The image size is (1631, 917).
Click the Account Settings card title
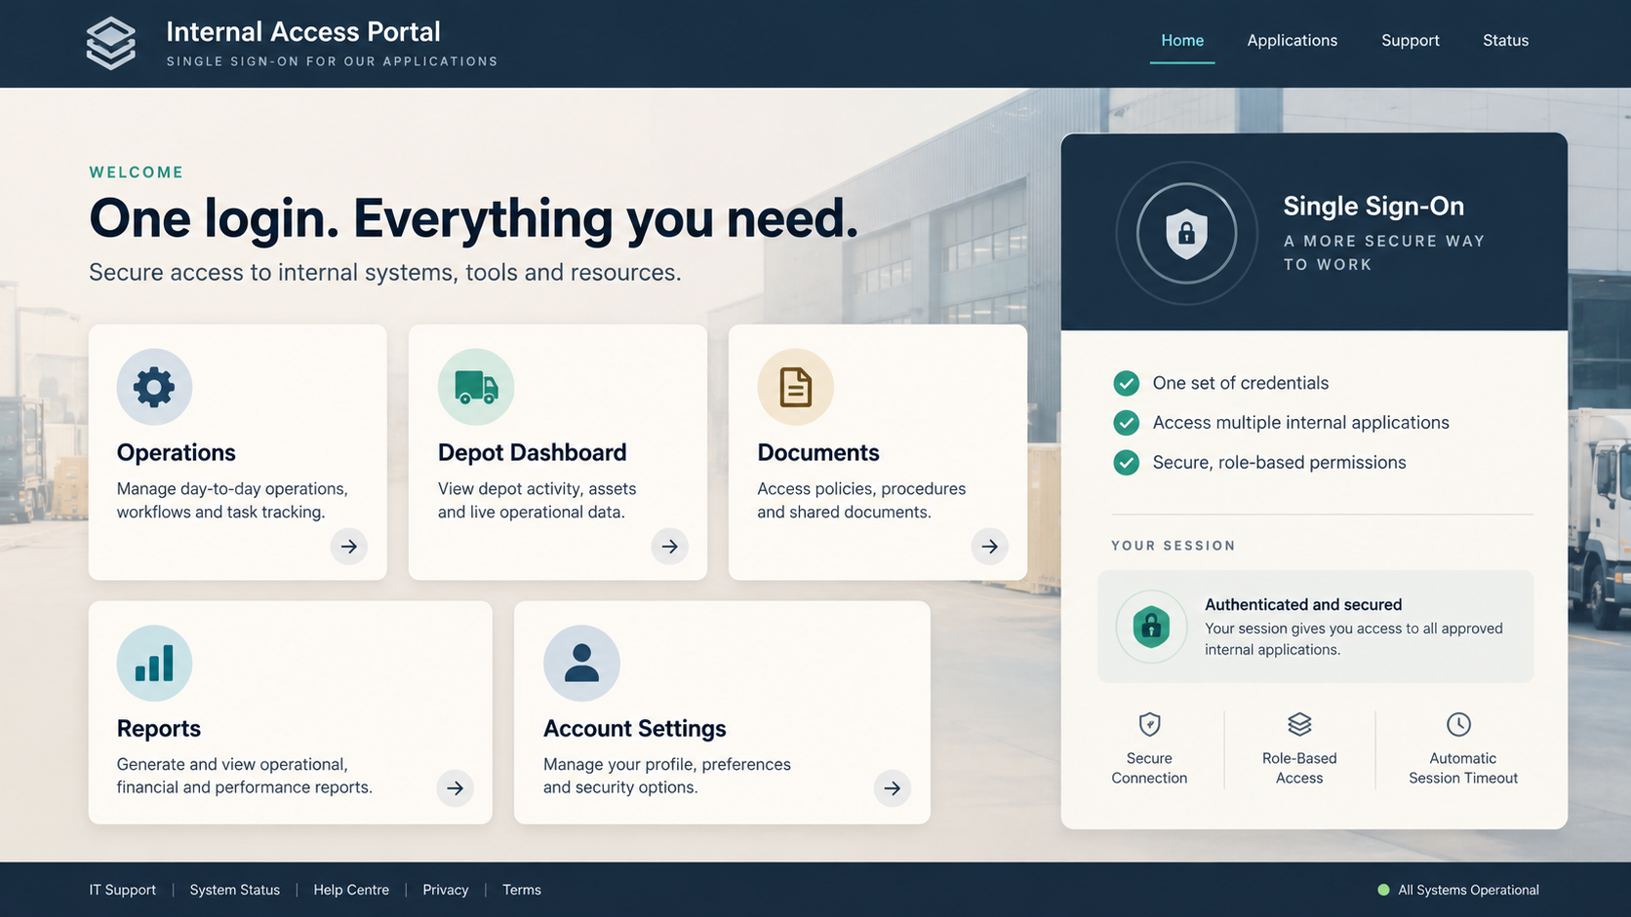click(x=635, y=728)
